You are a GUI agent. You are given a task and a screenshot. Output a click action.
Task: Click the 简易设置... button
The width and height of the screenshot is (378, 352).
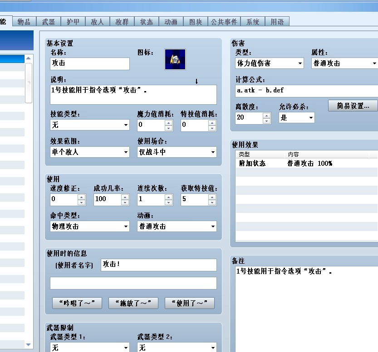point(353,106)
